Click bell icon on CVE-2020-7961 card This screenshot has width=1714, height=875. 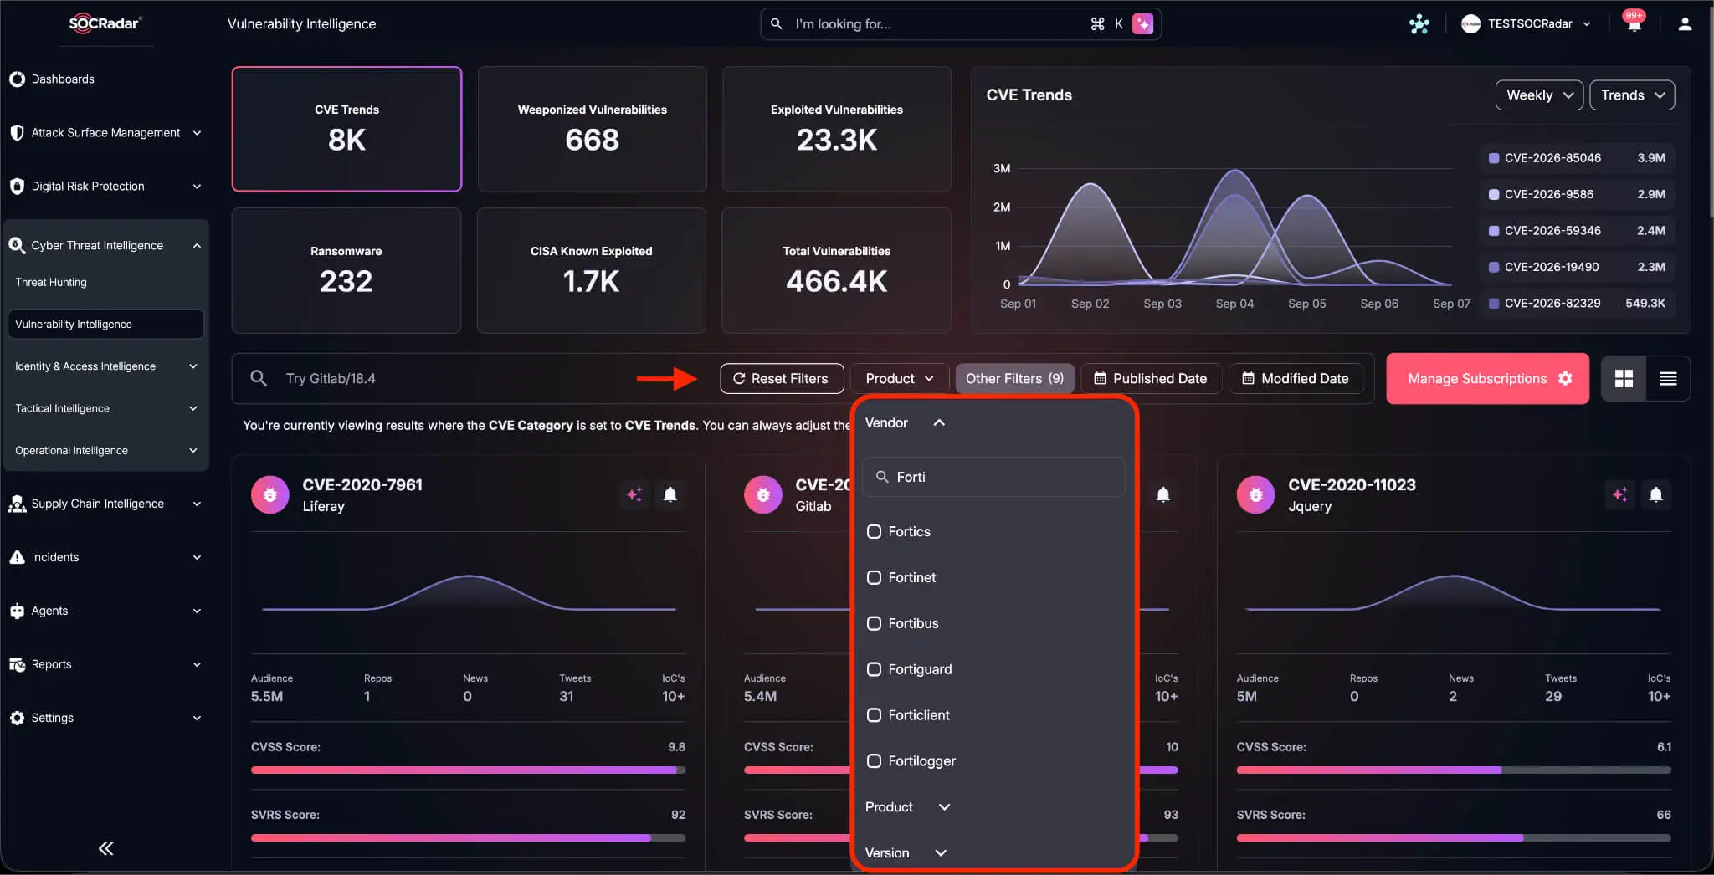coord(670,494)
